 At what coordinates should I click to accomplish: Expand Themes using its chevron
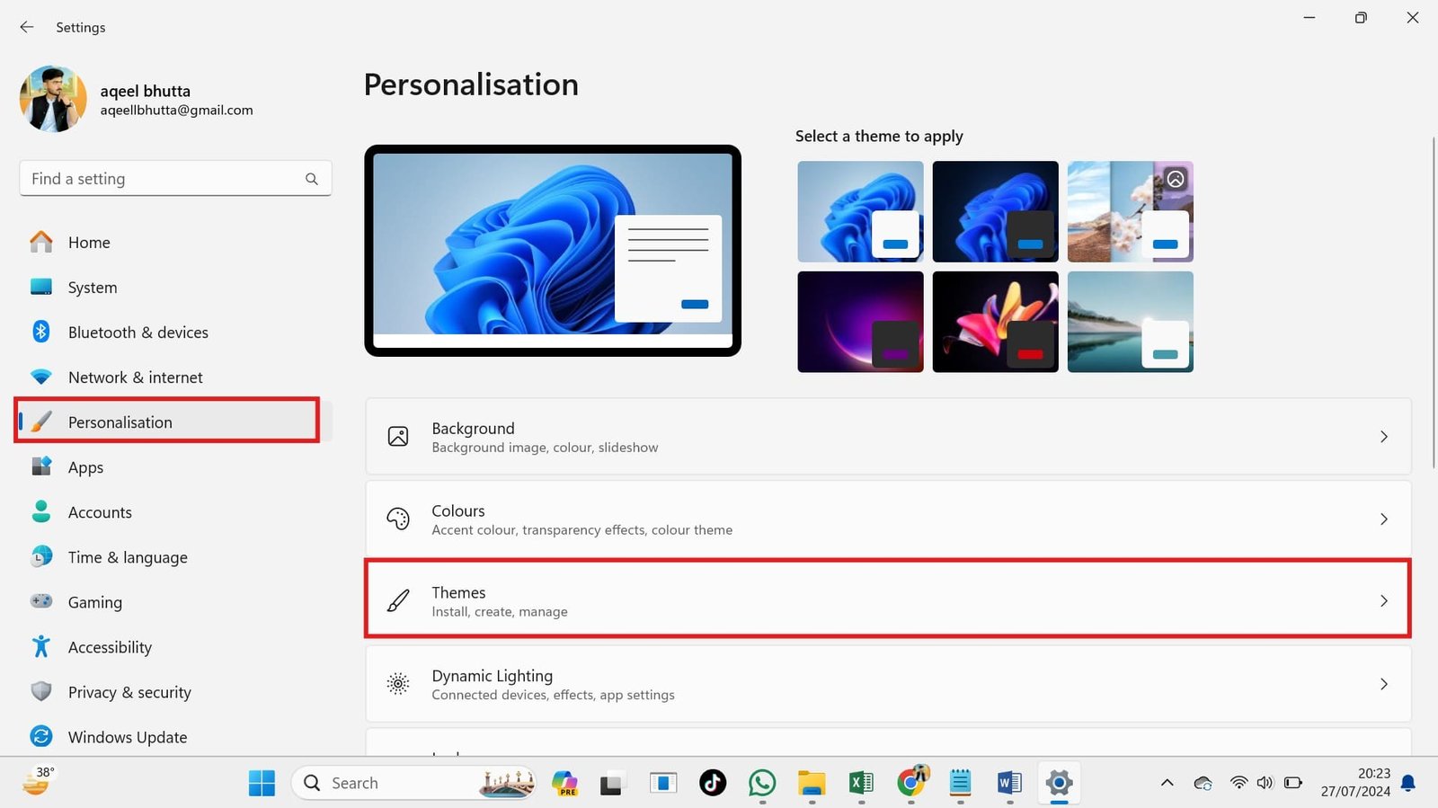point(1384,600)
